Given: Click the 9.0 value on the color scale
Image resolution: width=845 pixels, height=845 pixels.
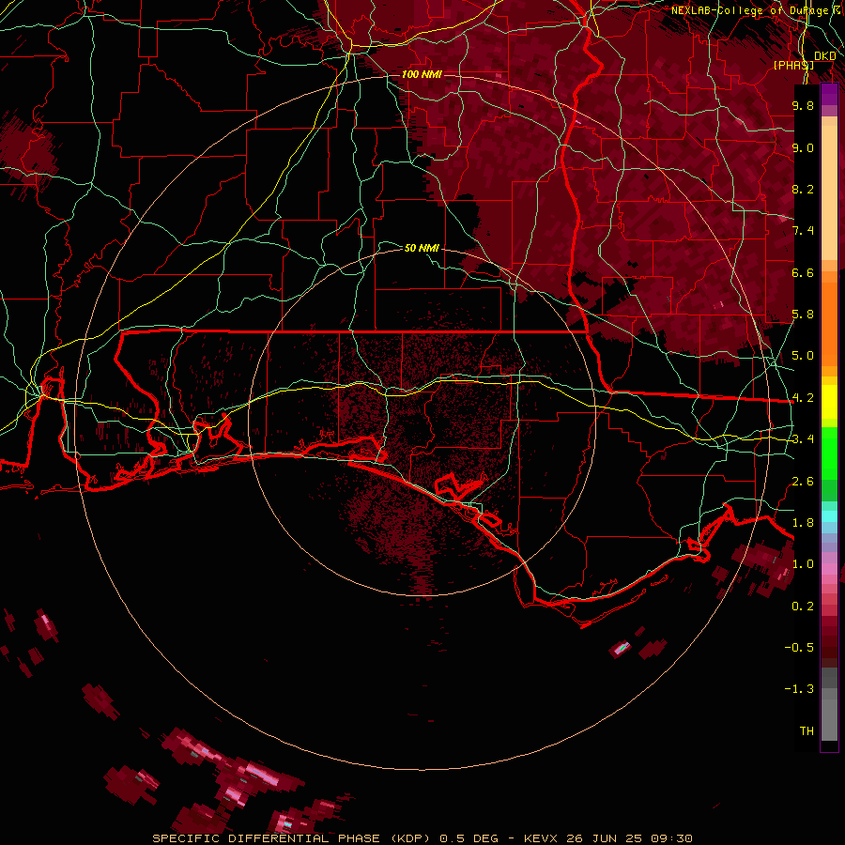Looking at the screenshot, I should 803,147.
